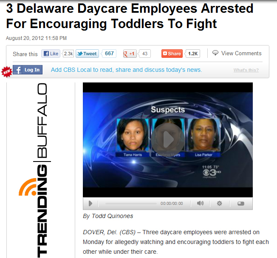Click the Trending Buffalo sidebar banner
Image resolution: width=277 pixels, height=258 pixels.
41,170
